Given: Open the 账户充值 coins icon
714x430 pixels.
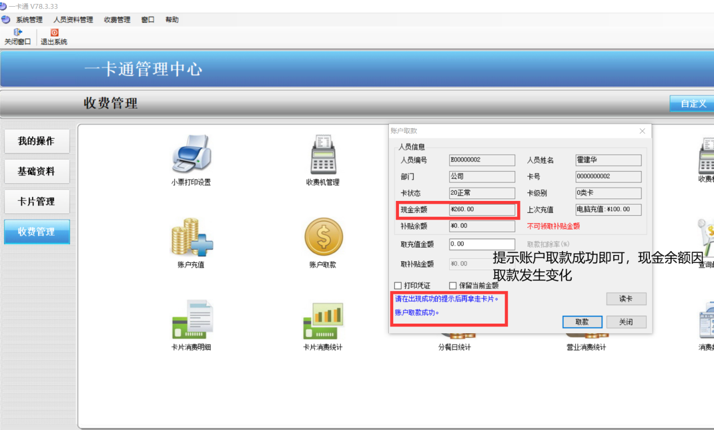Looking at the screenshot, I should coord(191,237).
